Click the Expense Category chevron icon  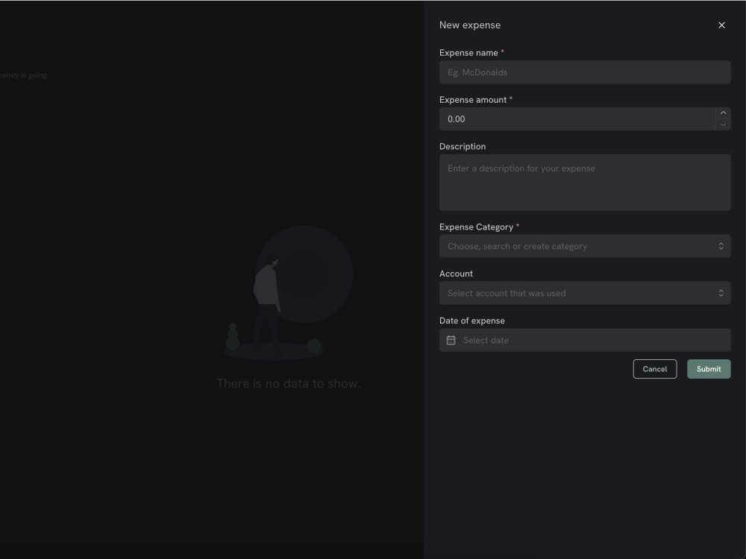(721, 246)
